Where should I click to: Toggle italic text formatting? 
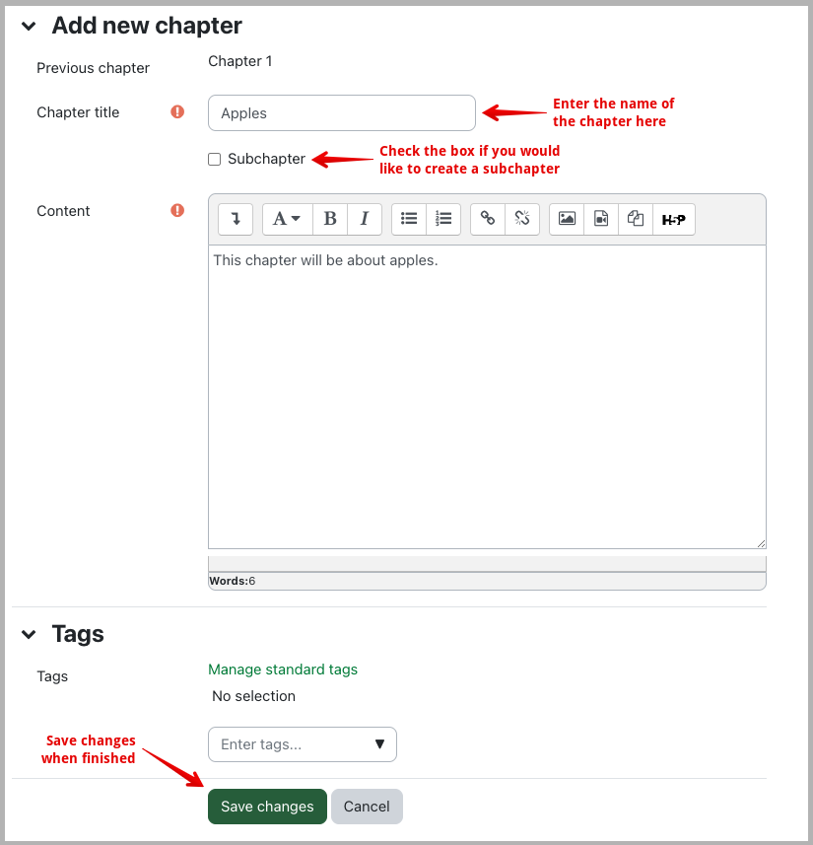(x=365, y=219)
